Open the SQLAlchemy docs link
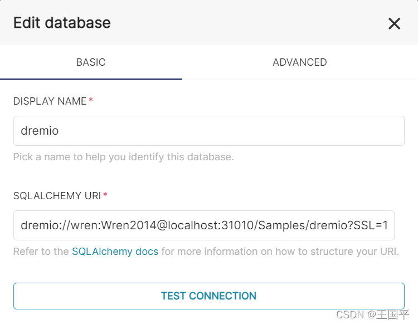Viewport: 418px width, 325px height. click(115, 252)
